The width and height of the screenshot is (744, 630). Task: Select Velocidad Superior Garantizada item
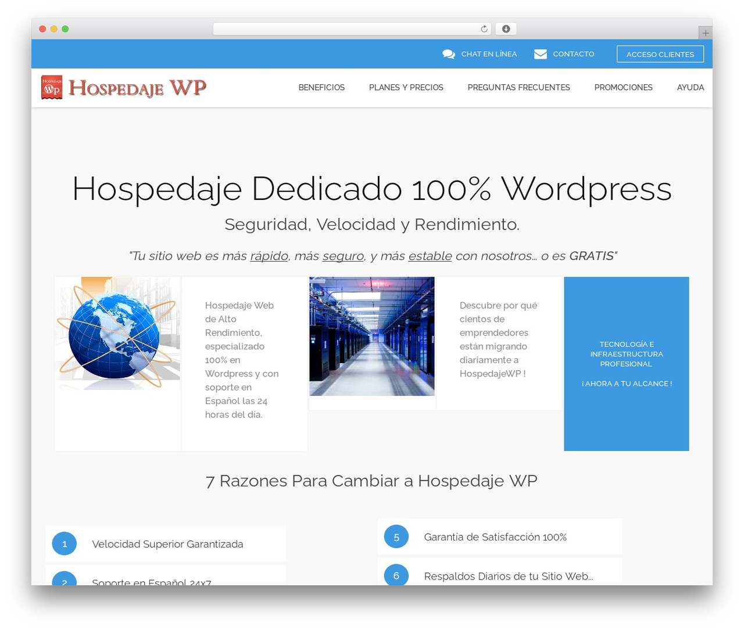coord(166,544)
